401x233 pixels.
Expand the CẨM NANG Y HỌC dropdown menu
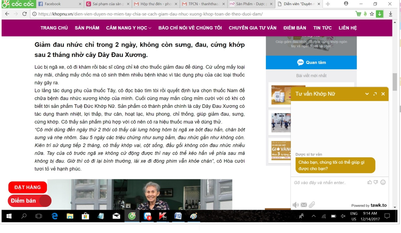click(129, 28)
